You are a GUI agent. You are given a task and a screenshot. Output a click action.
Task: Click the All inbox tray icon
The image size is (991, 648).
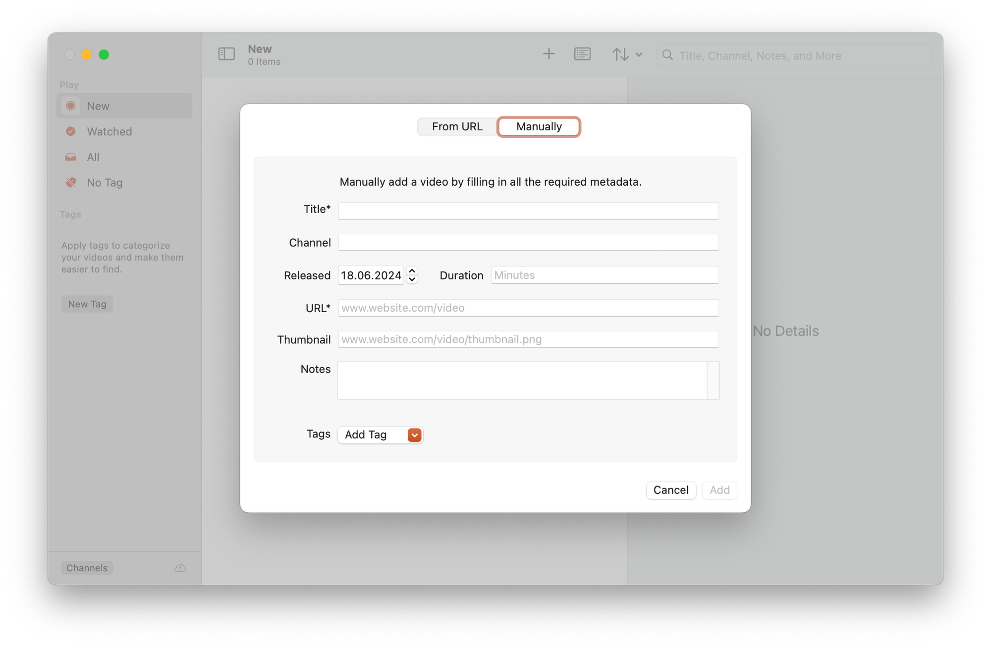point(71,157)
